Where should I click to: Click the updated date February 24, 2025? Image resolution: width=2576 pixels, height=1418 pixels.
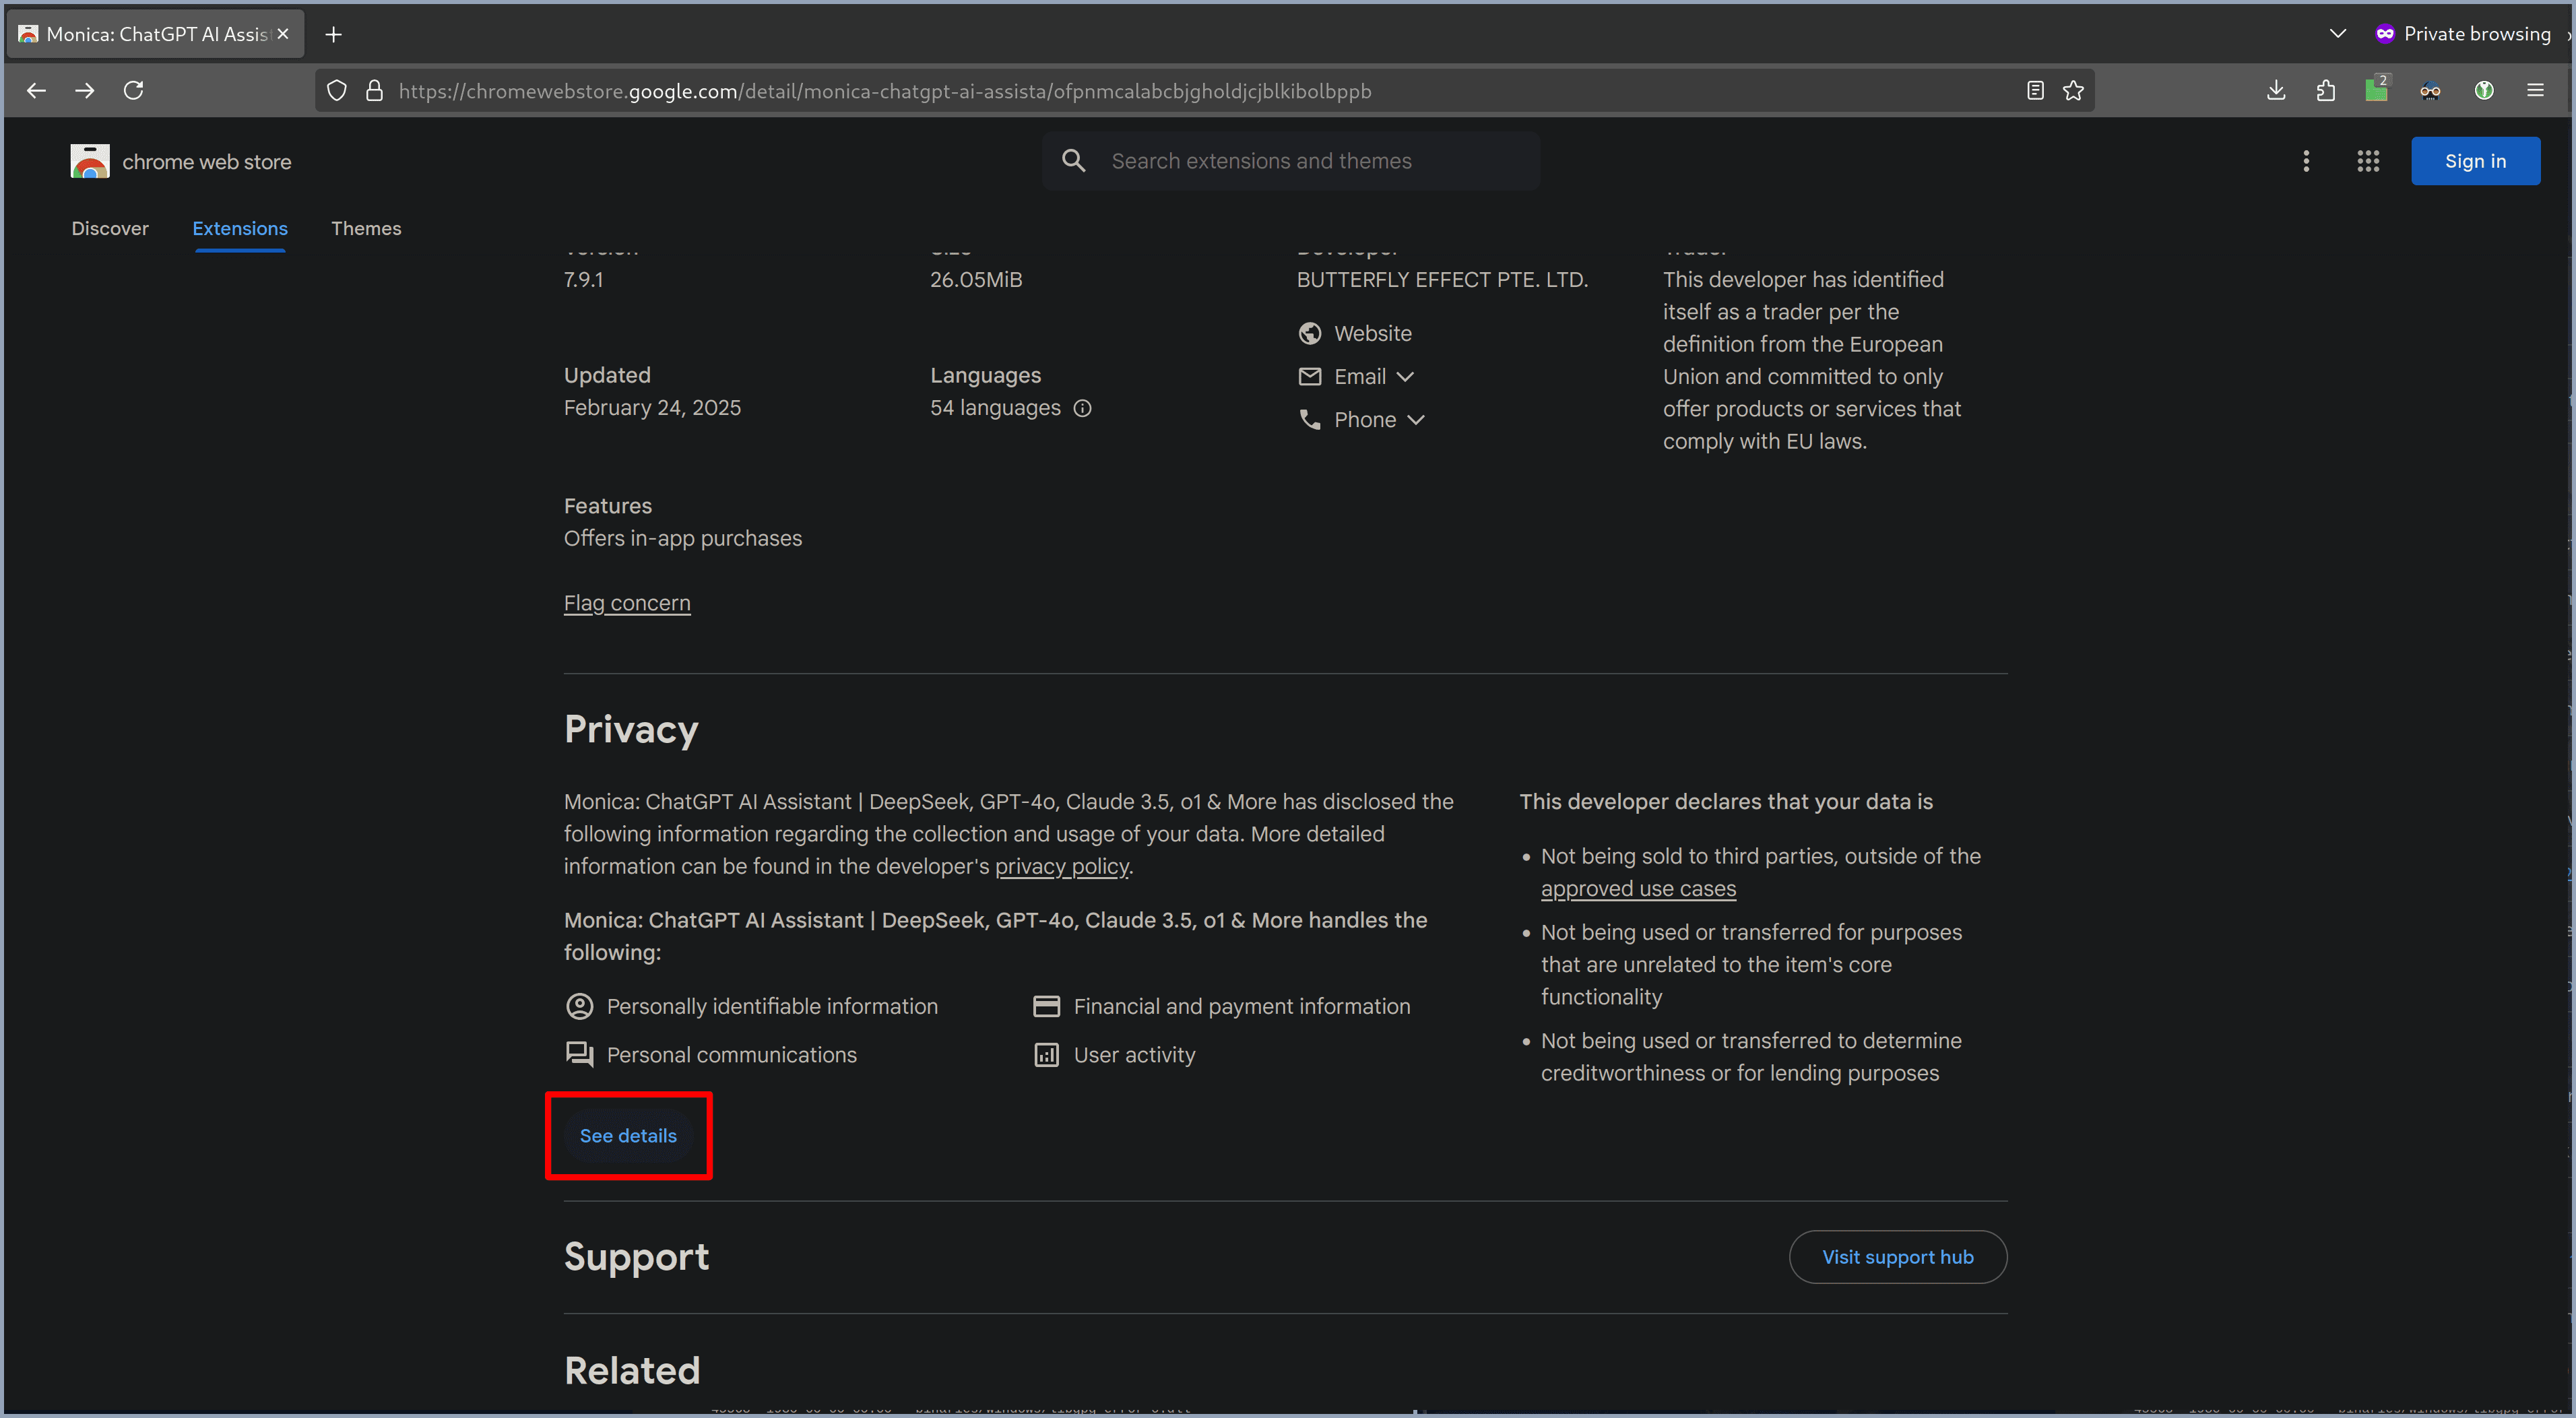point(653,408)
